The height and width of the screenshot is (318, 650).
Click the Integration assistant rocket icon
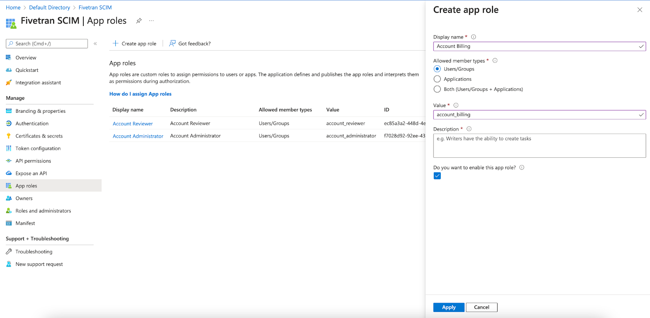tap(9, 82)
